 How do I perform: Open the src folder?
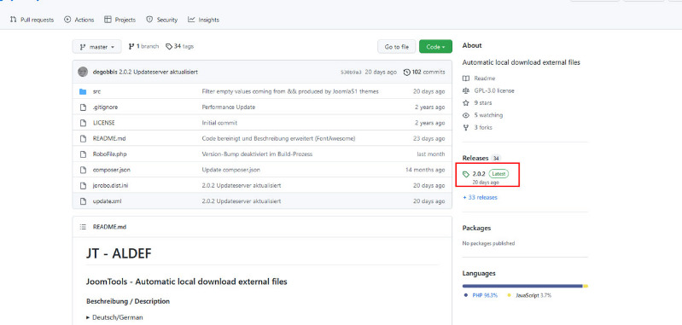click(x=96, y=91)
